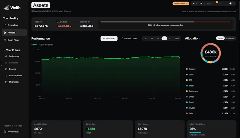Open notifications with the 3 badge
240x138 pixels.
tap(216, 3)
